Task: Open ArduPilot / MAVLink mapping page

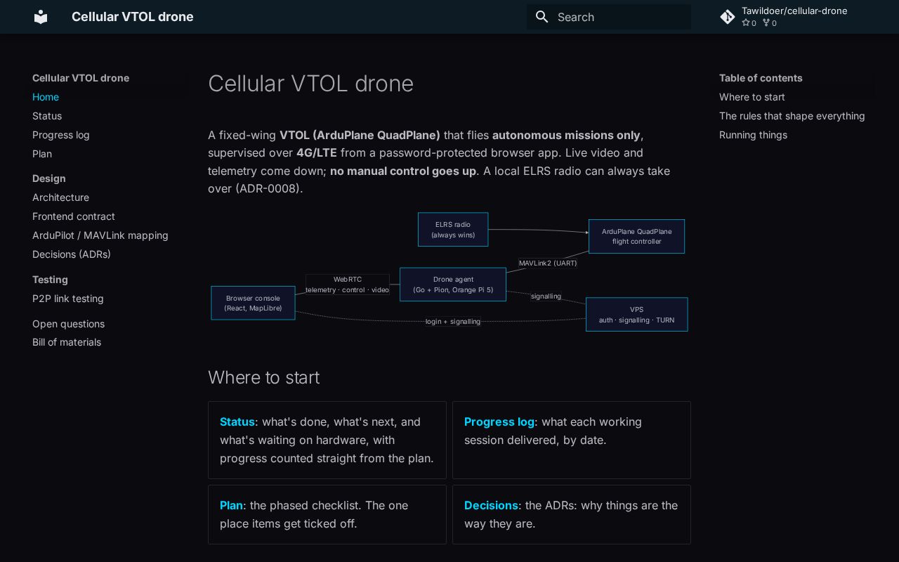Action: [100, 235]
